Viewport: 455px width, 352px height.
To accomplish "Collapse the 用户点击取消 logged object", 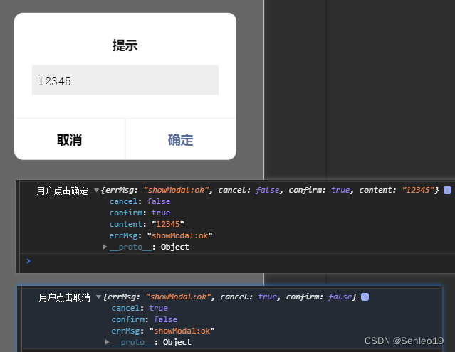I will (98, 297).
